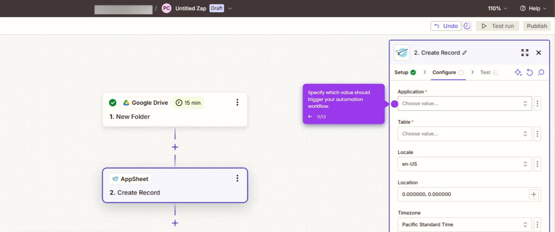Open the Timezone Pacific Standard Time dropdown
This screenshot has height=232, width=555.
(465, 224)
